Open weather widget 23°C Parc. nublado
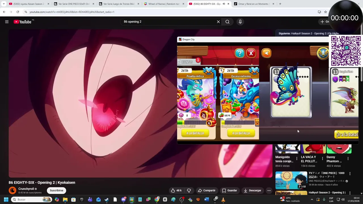Image resolution: width=363 pixels, height=204 pixels. pos(290,199)
